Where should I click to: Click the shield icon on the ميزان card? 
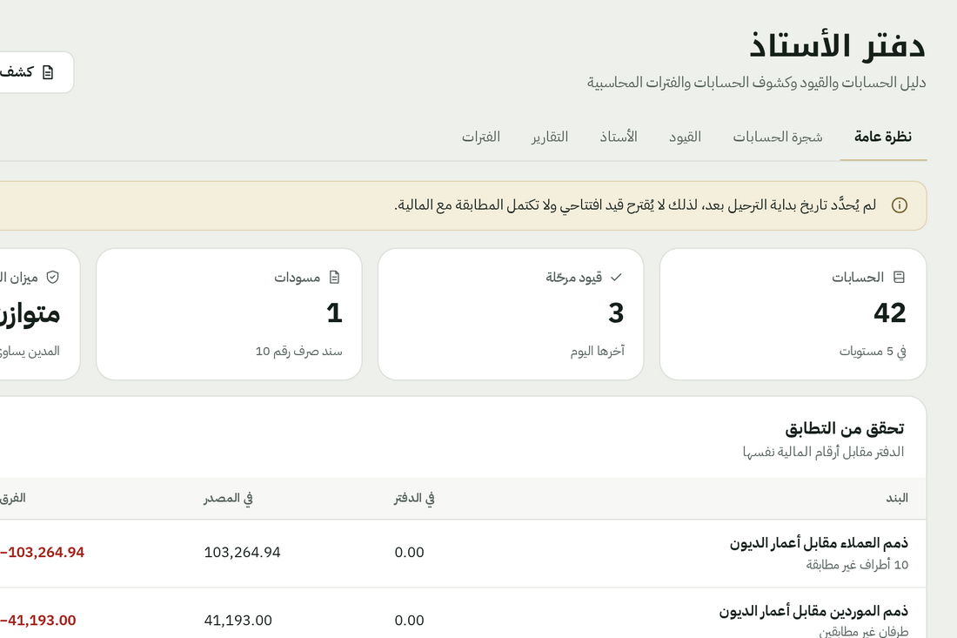point(52,277)
